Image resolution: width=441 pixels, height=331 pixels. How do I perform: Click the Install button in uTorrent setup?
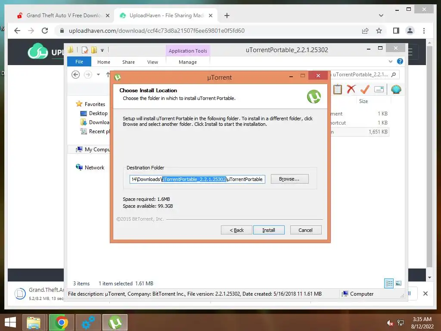click(x=269, y=230)
